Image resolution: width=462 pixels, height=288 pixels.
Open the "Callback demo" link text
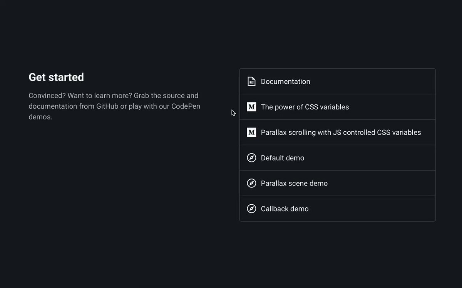pos(285,209)
